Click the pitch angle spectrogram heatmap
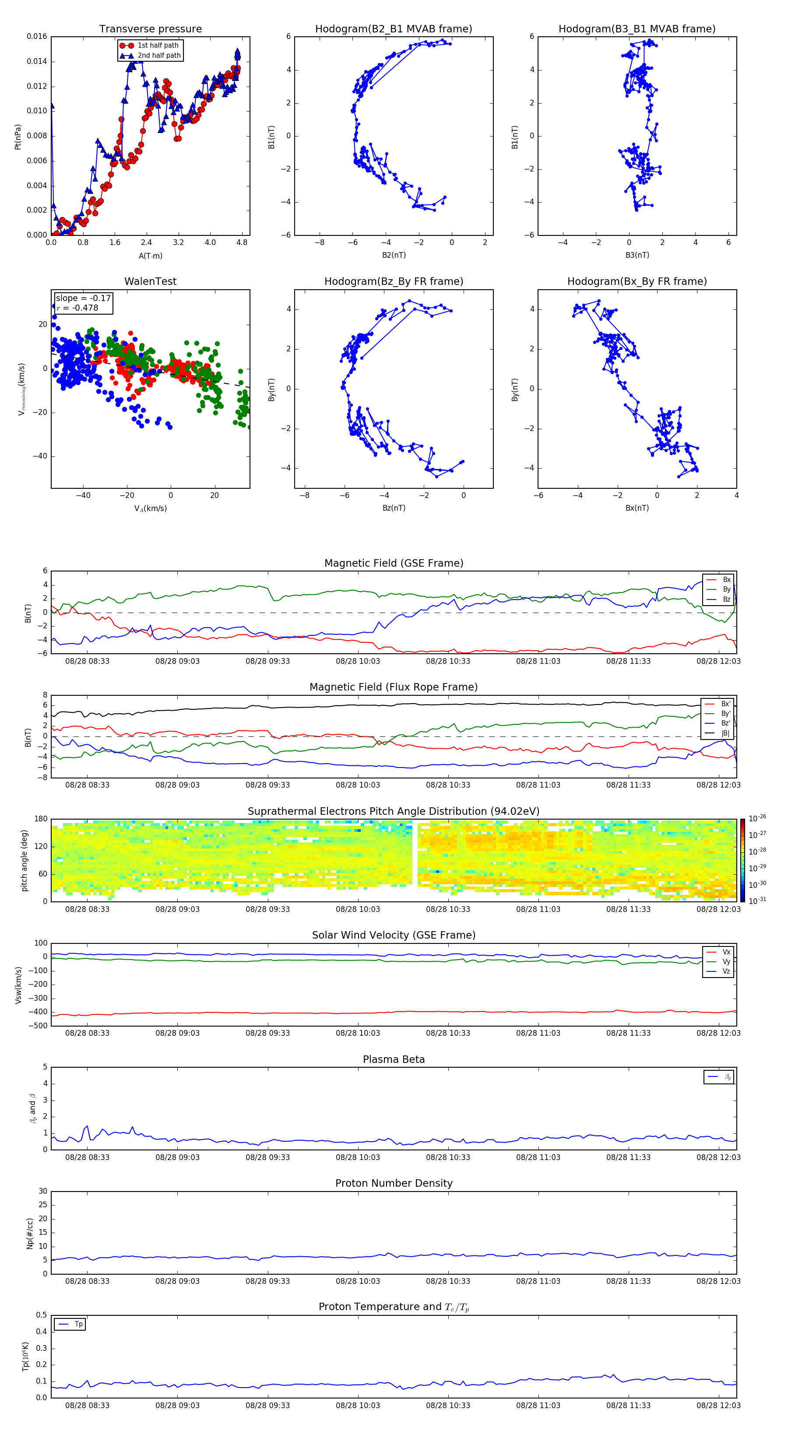 point(394,860)
